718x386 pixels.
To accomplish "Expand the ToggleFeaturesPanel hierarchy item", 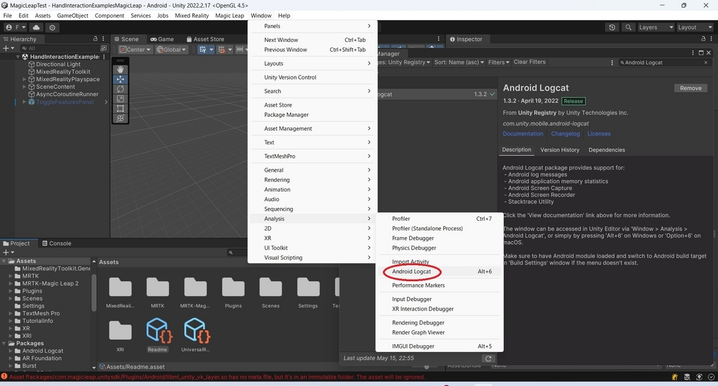I will (25, 102).
